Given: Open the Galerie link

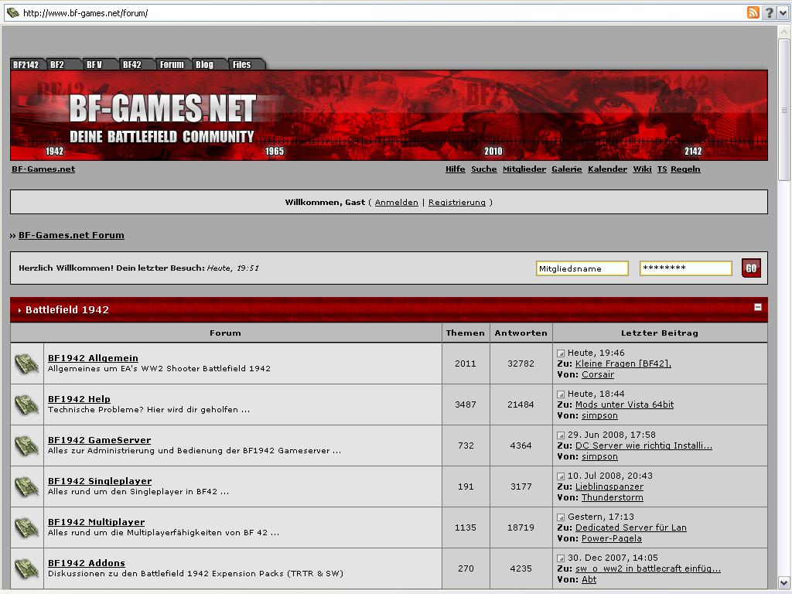Looking at the screenshot, I should (x=567, y=169).
